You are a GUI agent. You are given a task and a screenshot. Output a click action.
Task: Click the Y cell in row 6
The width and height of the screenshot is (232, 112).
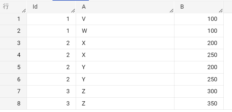click(x=125, y=79)
